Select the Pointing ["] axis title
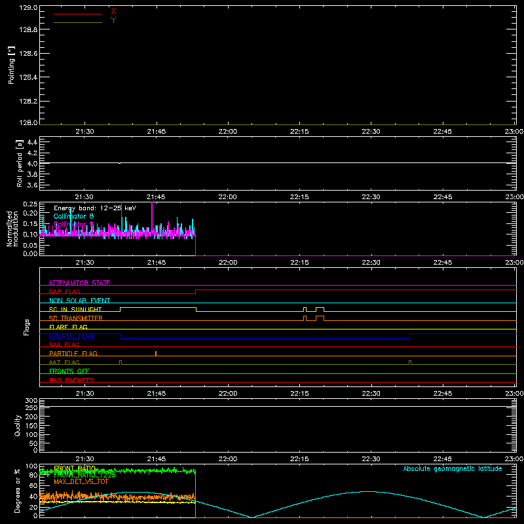This screenshot has width=524, height=524. (11, 65)
